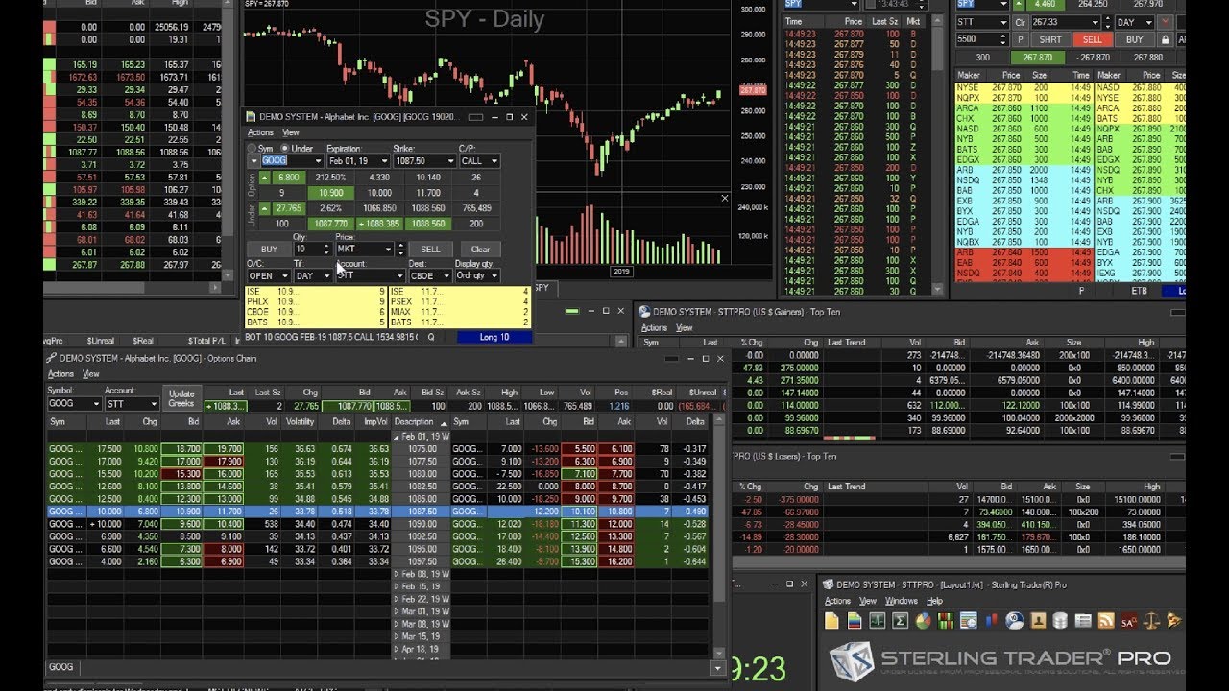The height and width of the screenshot is (691, 1229).
Task: Click the SHRT button in Level 2
Action: pyautogui.click(x=1050, y=39)
